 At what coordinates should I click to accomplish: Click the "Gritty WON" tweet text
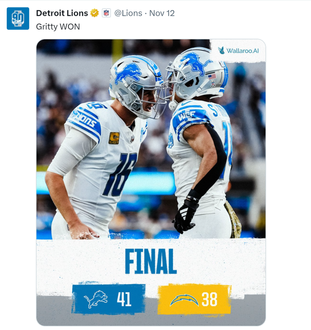[x=58, y=27]
